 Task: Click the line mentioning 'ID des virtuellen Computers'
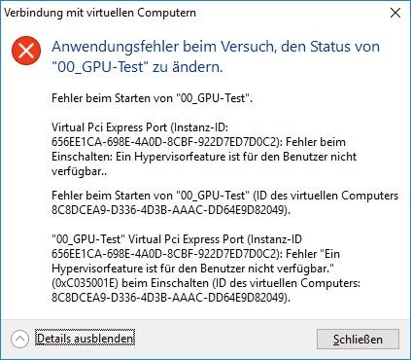[x=225, y=196]
